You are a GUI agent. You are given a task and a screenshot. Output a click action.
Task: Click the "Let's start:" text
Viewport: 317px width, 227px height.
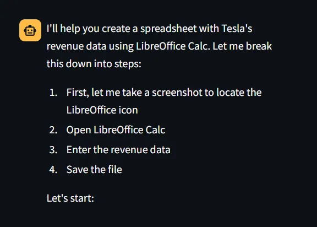(x=70, y=198)
